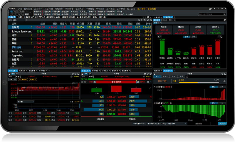Screen dimensions: 235x142
Task: Open settings gear in the trend chart panel
Action: click(x=73, y=74)
